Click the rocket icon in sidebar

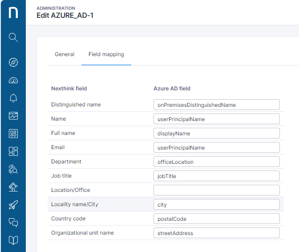pos(13,205)
